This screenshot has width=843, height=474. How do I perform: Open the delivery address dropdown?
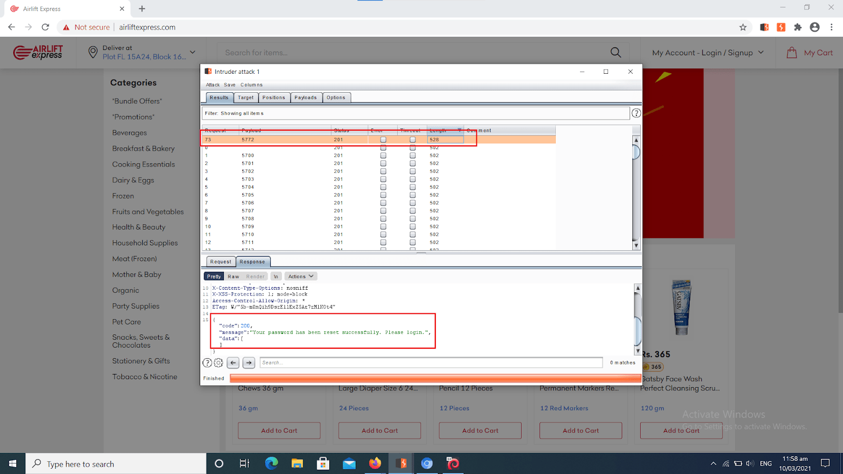pyautogui.click(x=192, y=52)
